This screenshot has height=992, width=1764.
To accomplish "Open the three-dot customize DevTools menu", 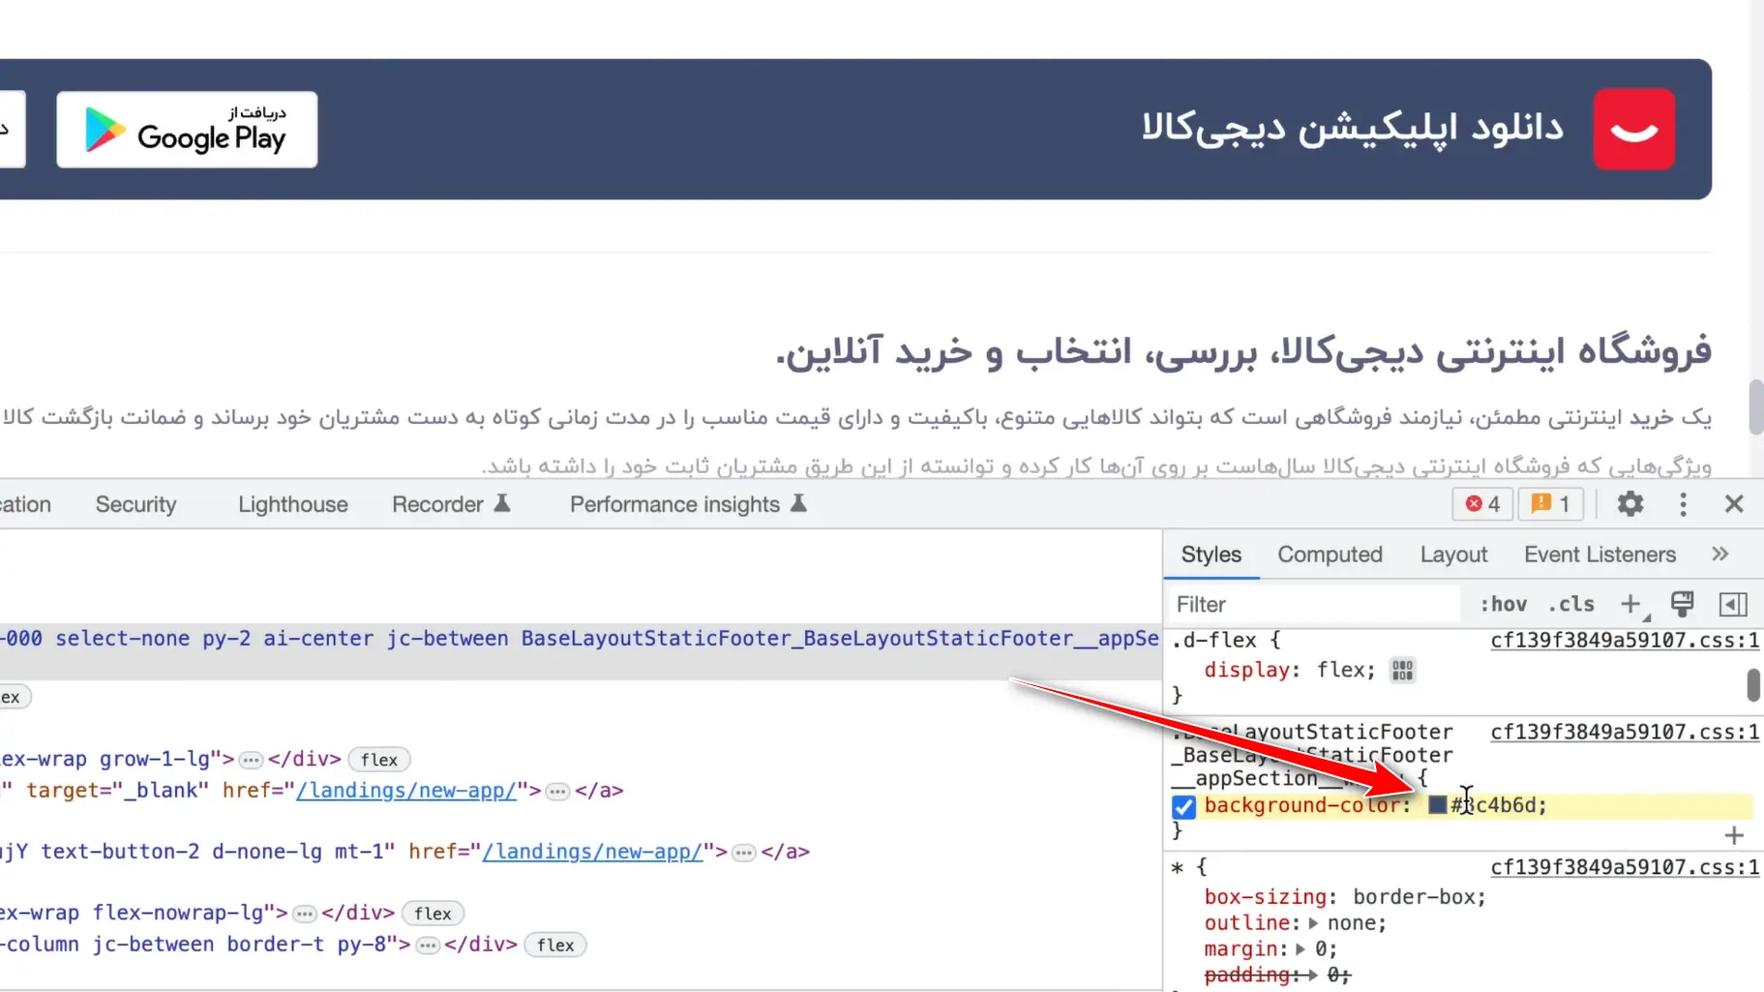I will pos(1684,503).
